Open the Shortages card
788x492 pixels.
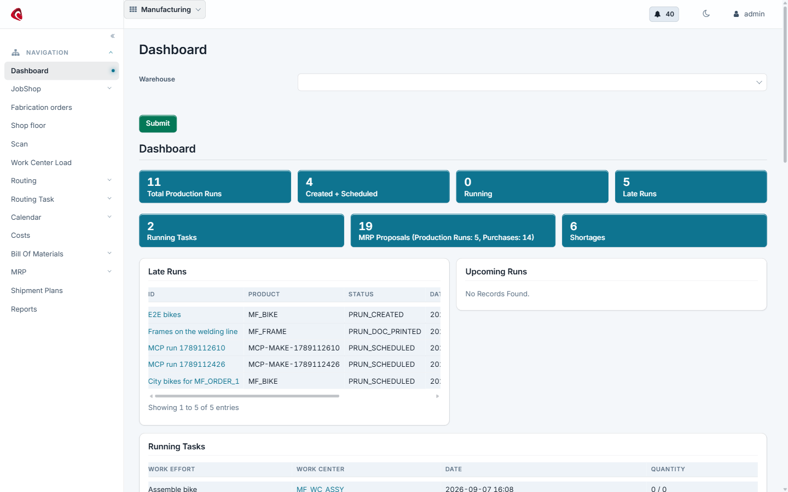(664, 231)
